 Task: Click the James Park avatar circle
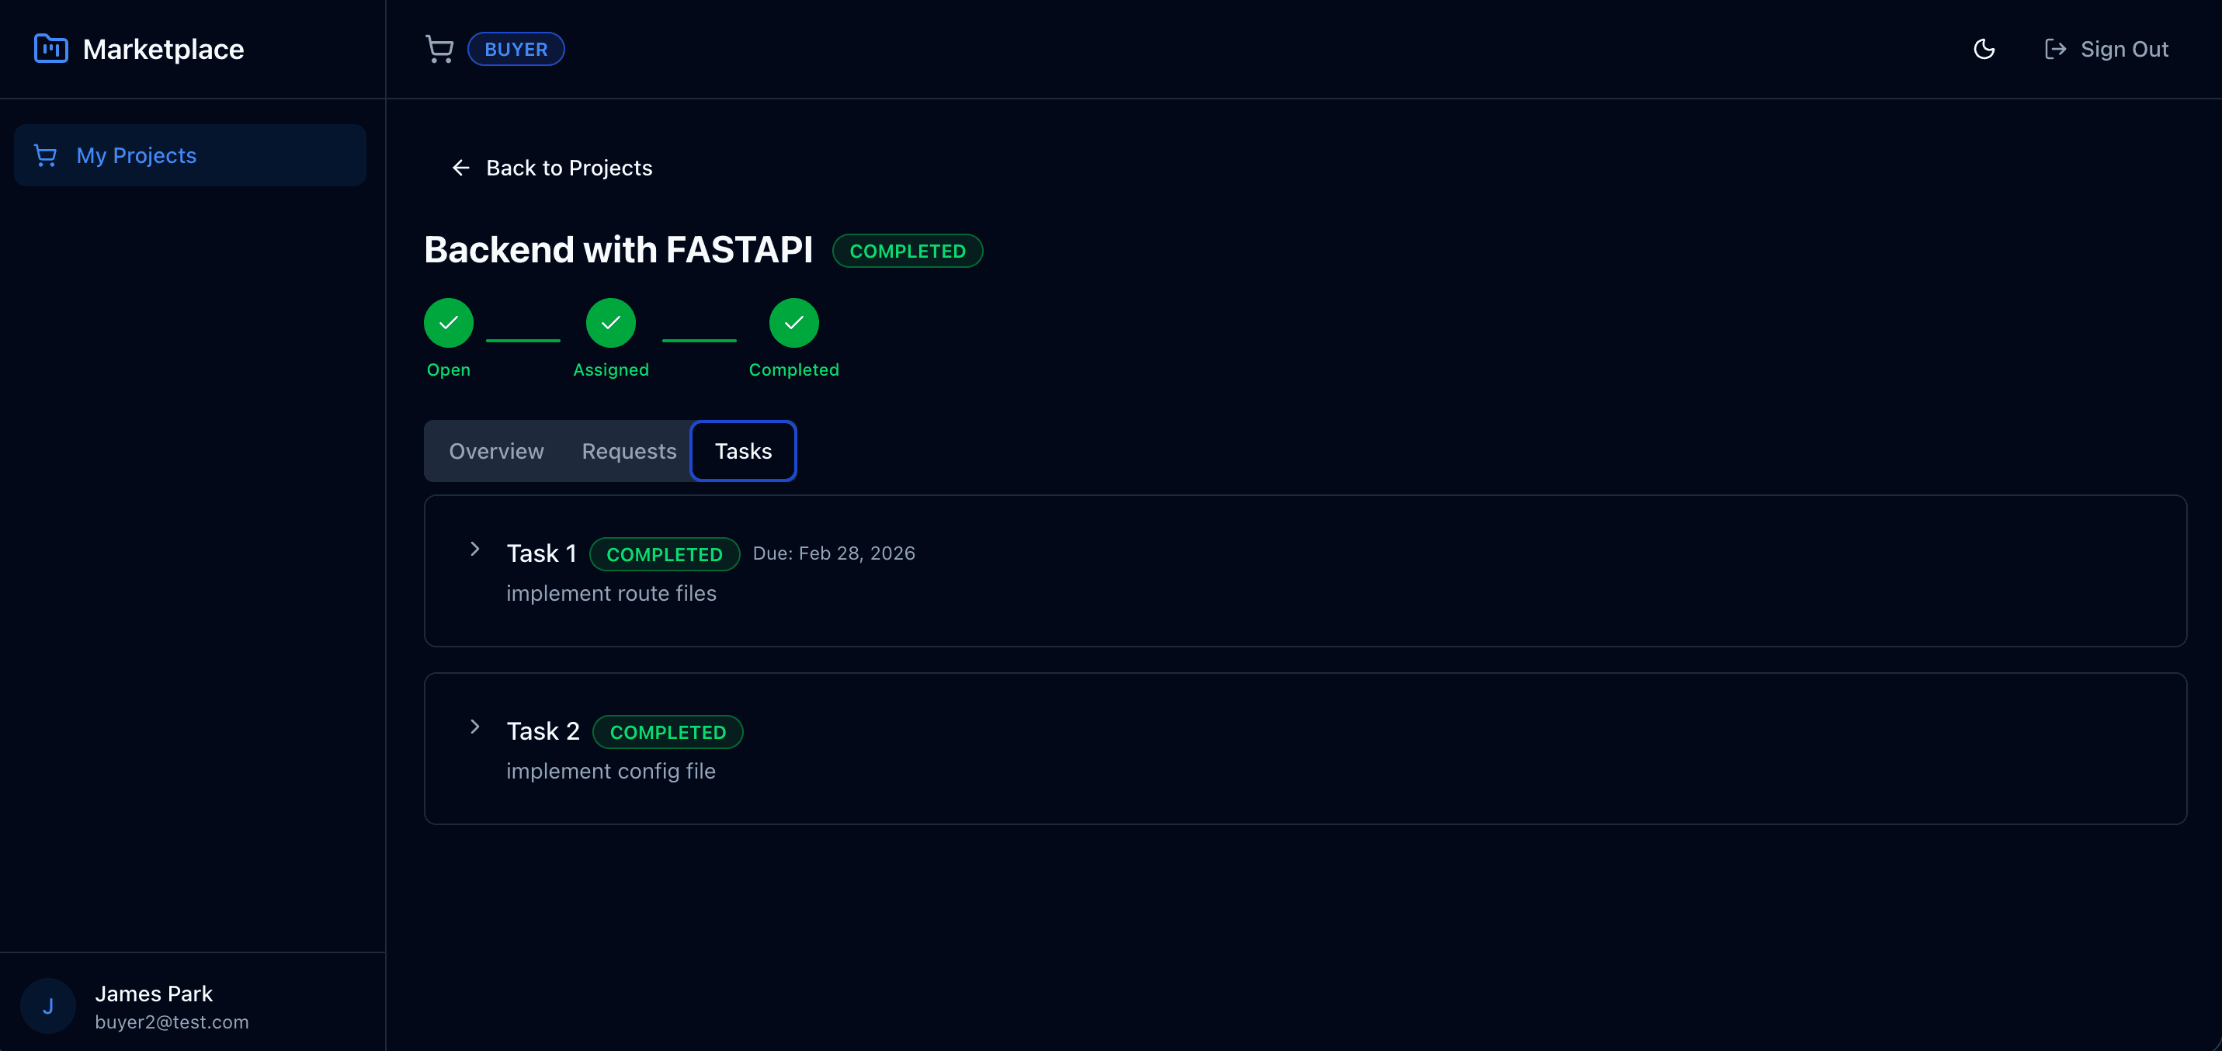pos(48,1005)
